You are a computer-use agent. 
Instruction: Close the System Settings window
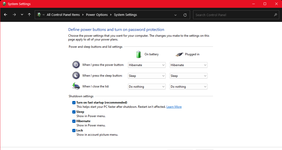(276, 4)
